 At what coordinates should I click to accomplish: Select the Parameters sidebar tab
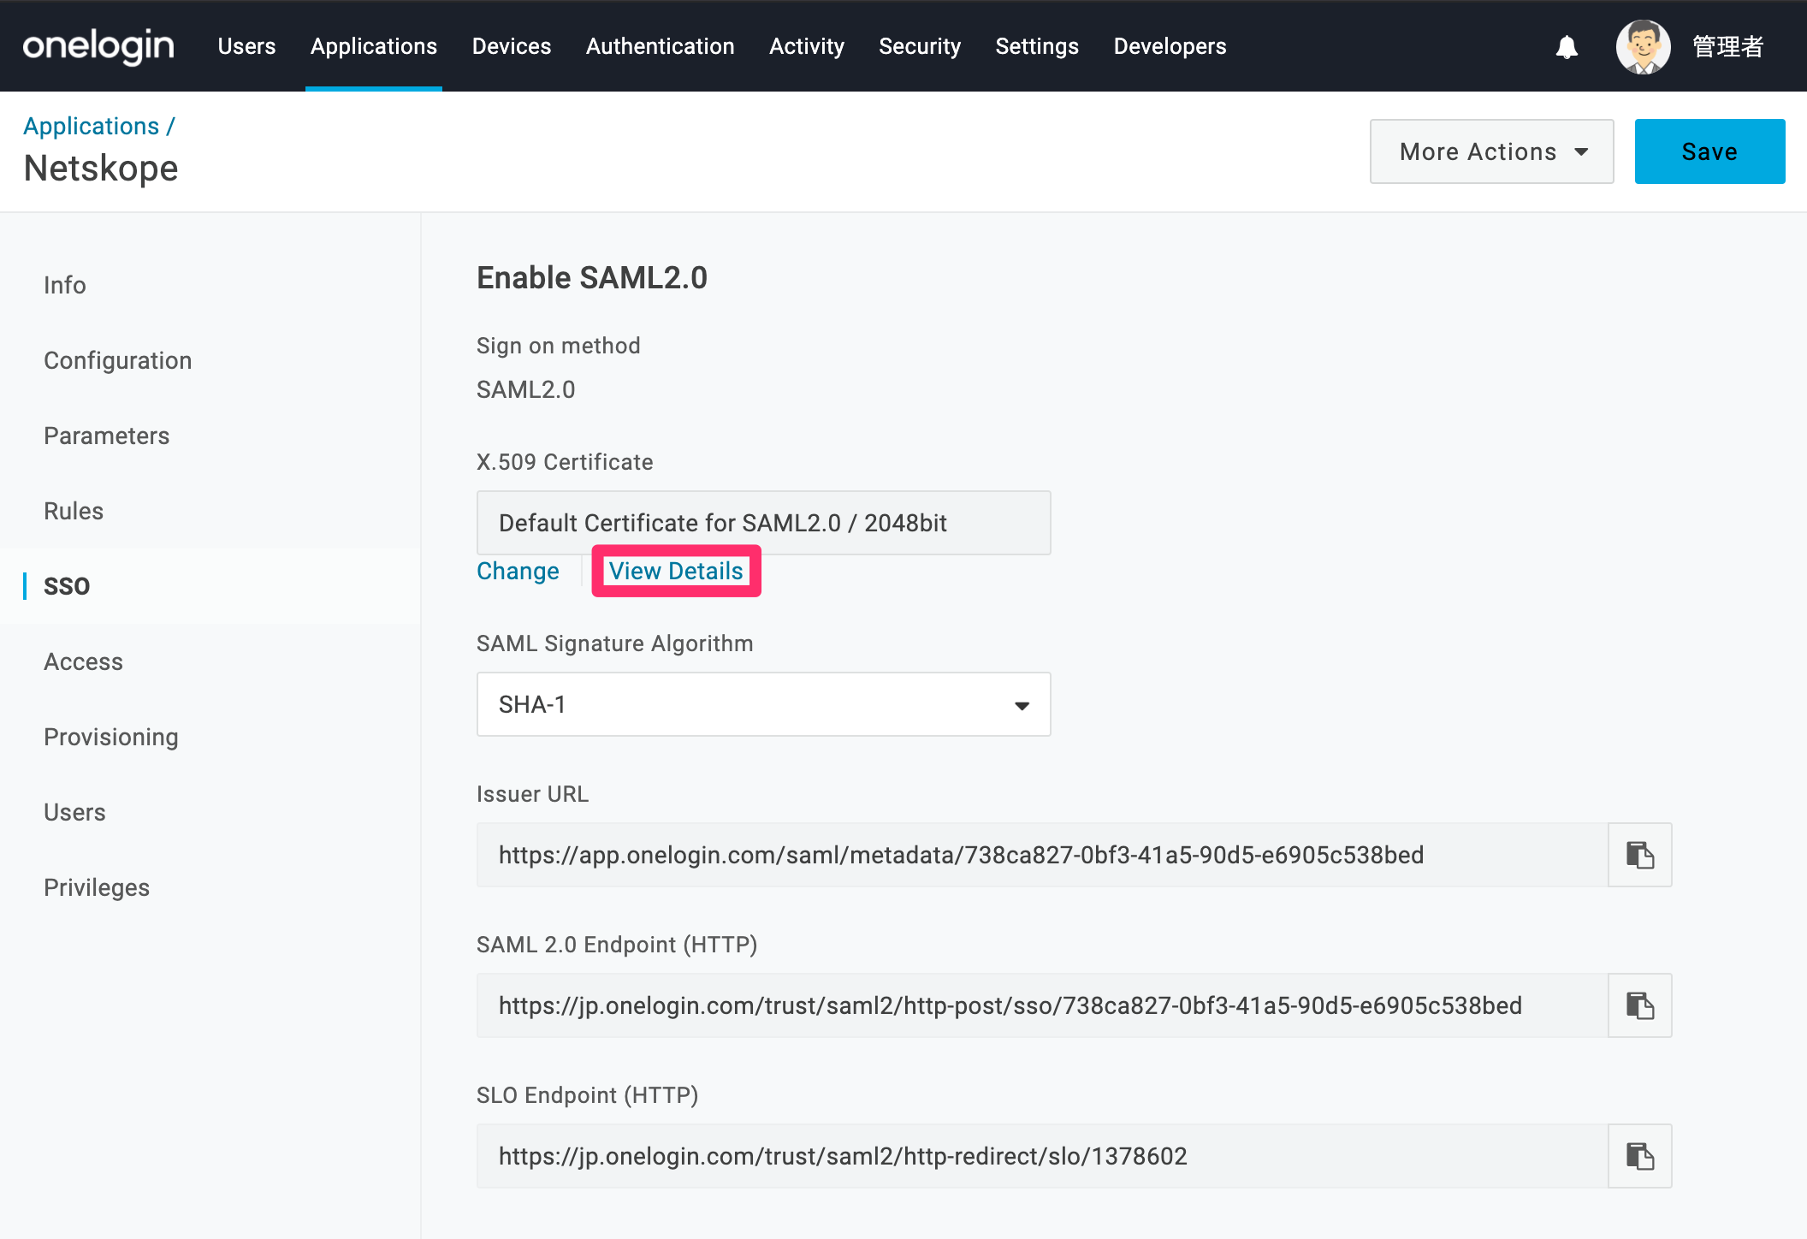[107, 436]
